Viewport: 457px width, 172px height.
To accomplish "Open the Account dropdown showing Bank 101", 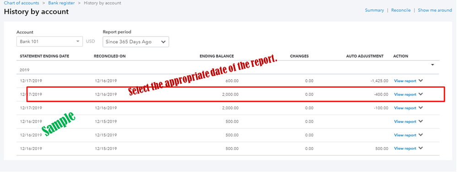I will click(x=50, y=41).
